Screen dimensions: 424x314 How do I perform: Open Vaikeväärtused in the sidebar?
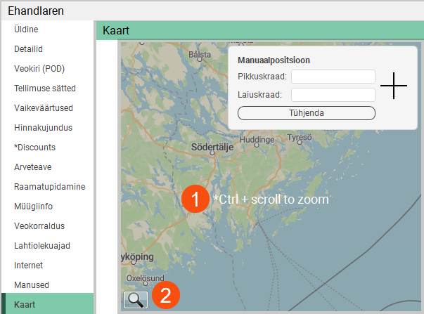click(x=44, y=108)
